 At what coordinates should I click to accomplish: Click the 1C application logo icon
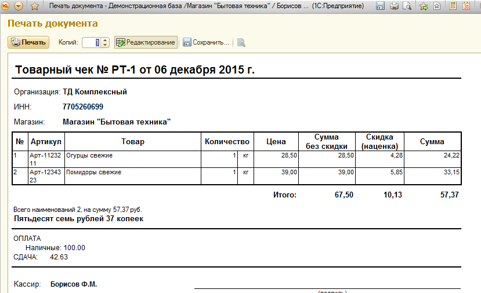tap(6, 6)
